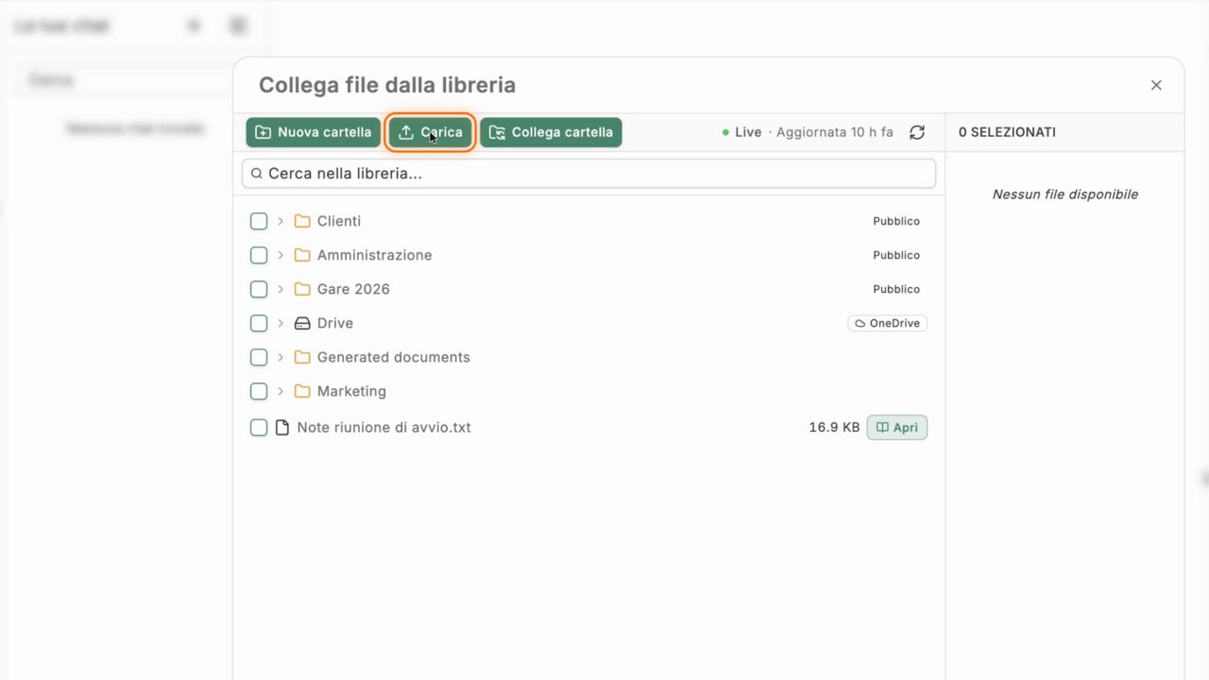Viewport: 1209px width, 680px height.
Task: Expand the Clienti folder chevron
Action: (x=281, y=221)
